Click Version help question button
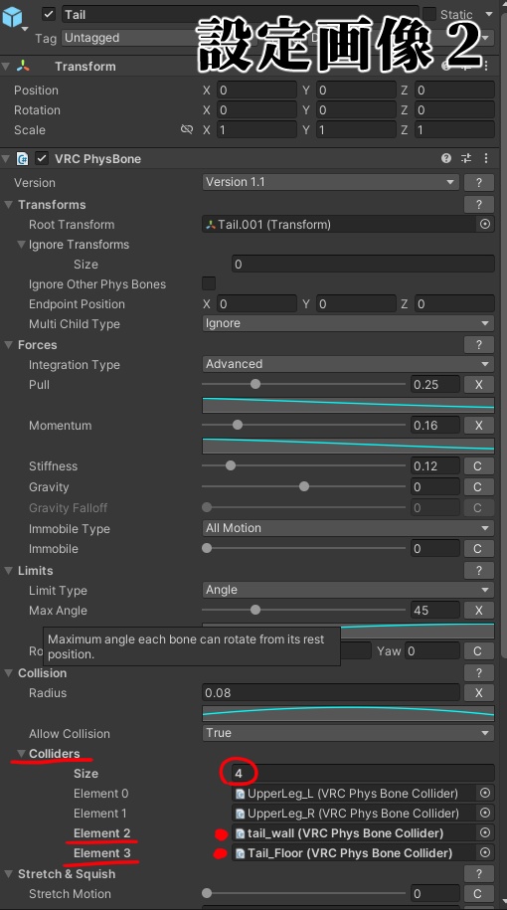The image size is (507, 910). pyautogui.click(x=479, y=182)
